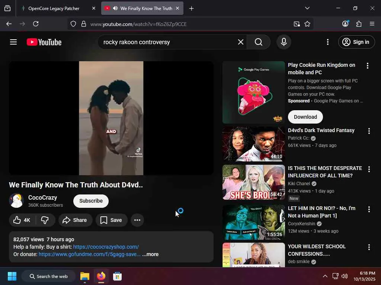Open the Kiki Chanel channel link
Viewport: 381px width, 285px height.
point(299,183)
